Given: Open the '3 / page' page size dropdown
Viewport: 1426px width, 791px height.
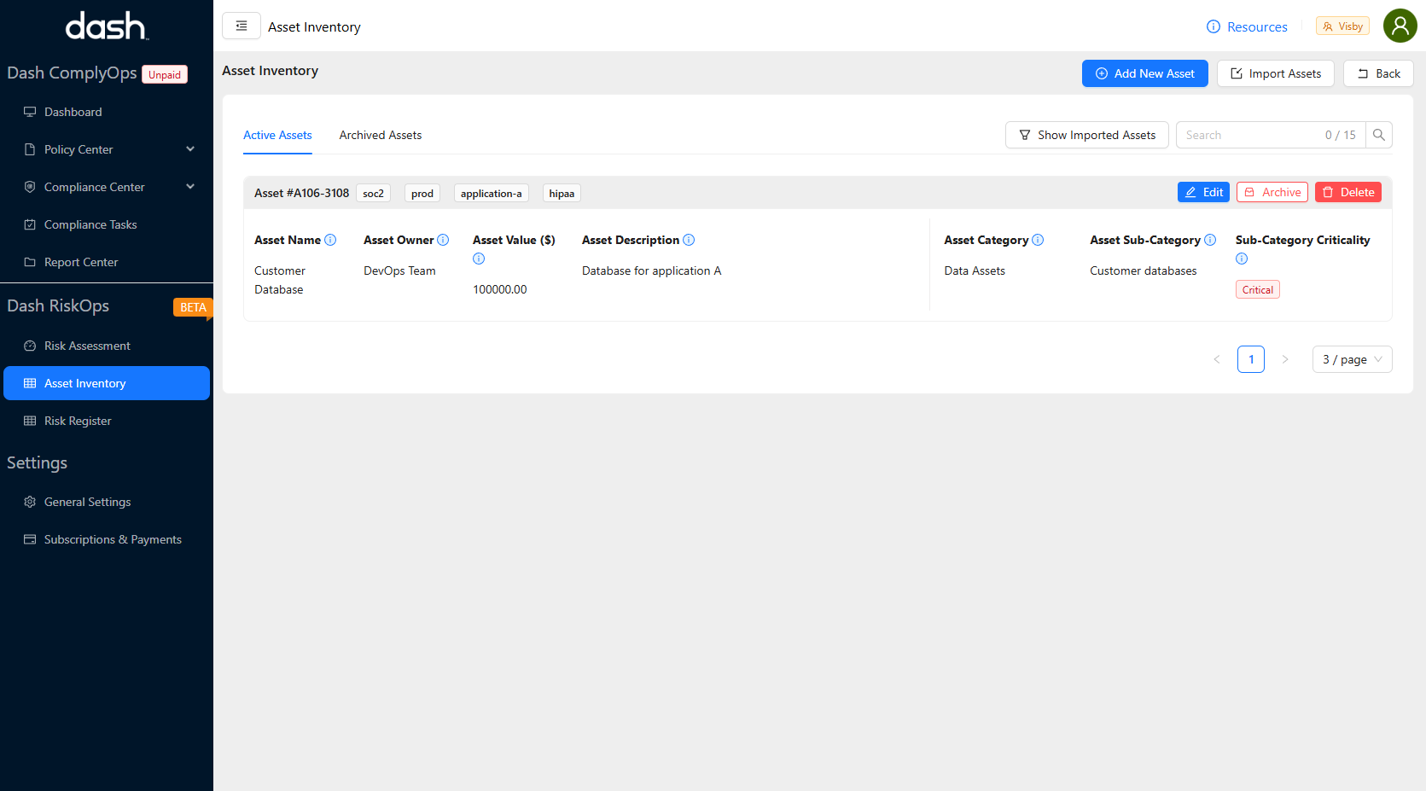Looking at the screenshot, I should [1352, 359].
